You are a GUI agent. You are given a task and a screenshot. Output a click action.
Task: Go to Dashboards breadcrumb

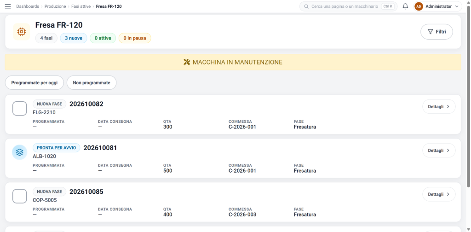click(x=28, y=6)
